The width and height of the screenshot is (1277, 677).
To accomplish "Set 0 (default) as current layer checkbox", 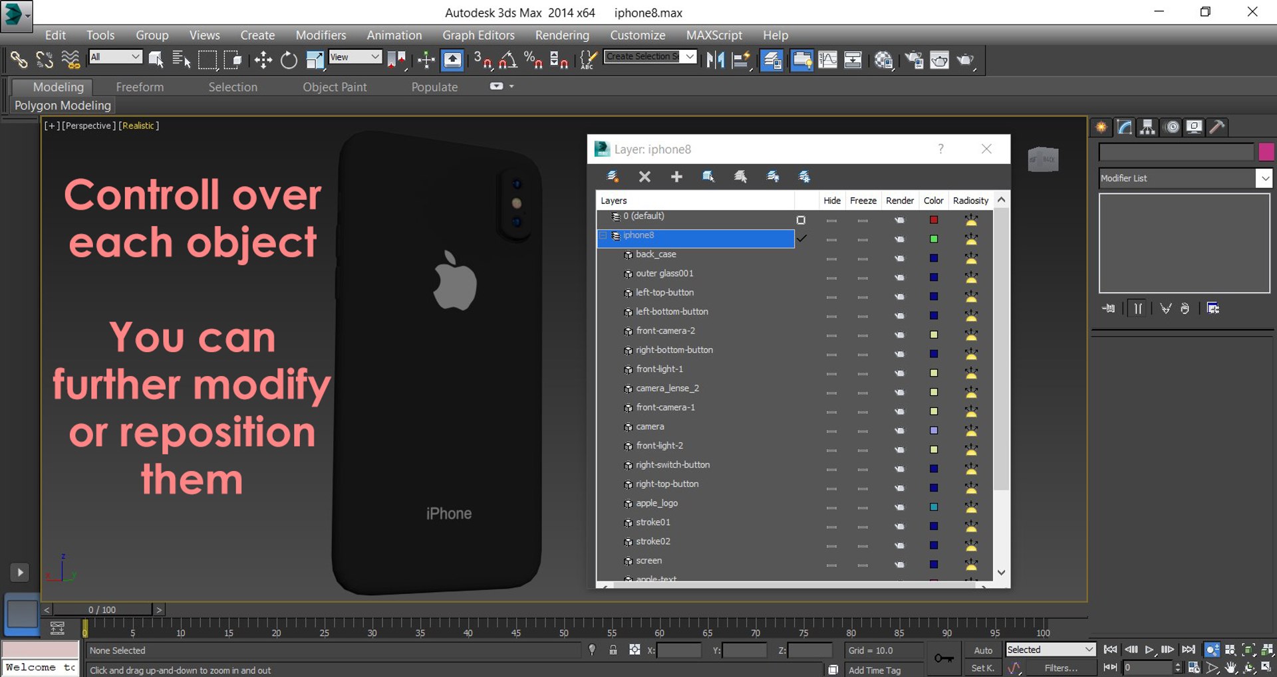I will point(801,220).
